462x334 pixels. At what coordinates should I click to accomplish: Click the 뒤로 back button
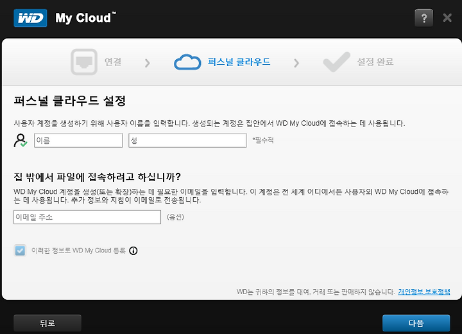click(47, 323)
